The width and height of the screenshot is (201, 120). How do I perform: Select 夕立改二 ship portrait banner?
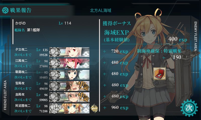click(69, 52)
